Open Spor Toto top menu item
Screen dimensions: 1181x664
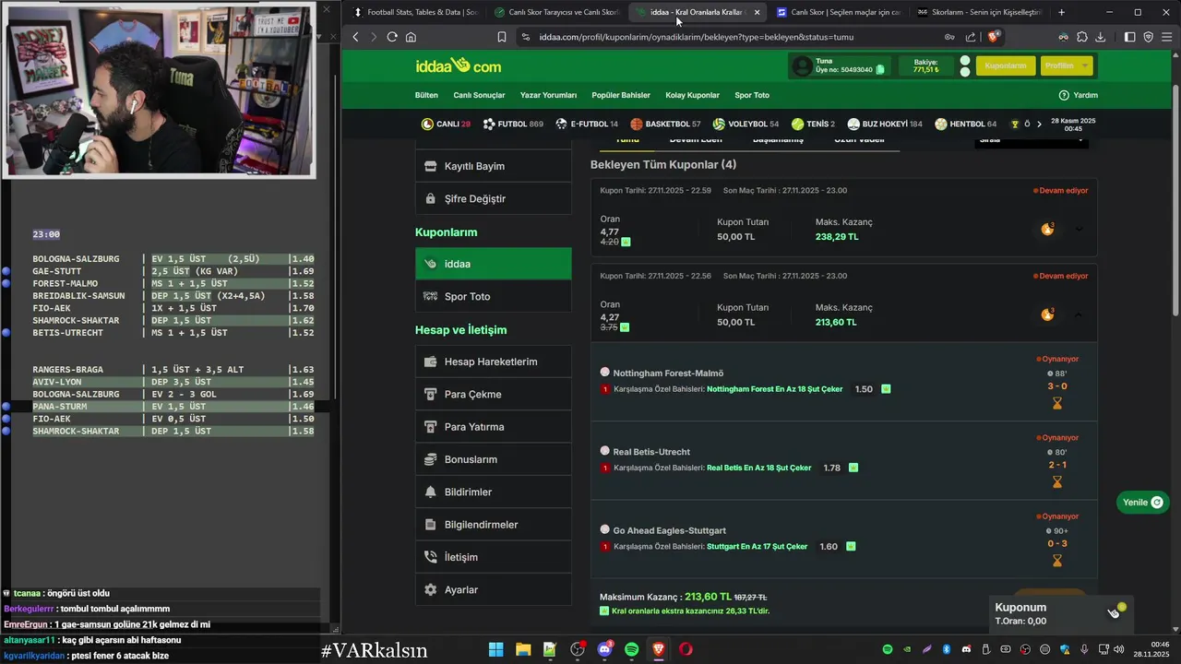(x=752, y=95)
